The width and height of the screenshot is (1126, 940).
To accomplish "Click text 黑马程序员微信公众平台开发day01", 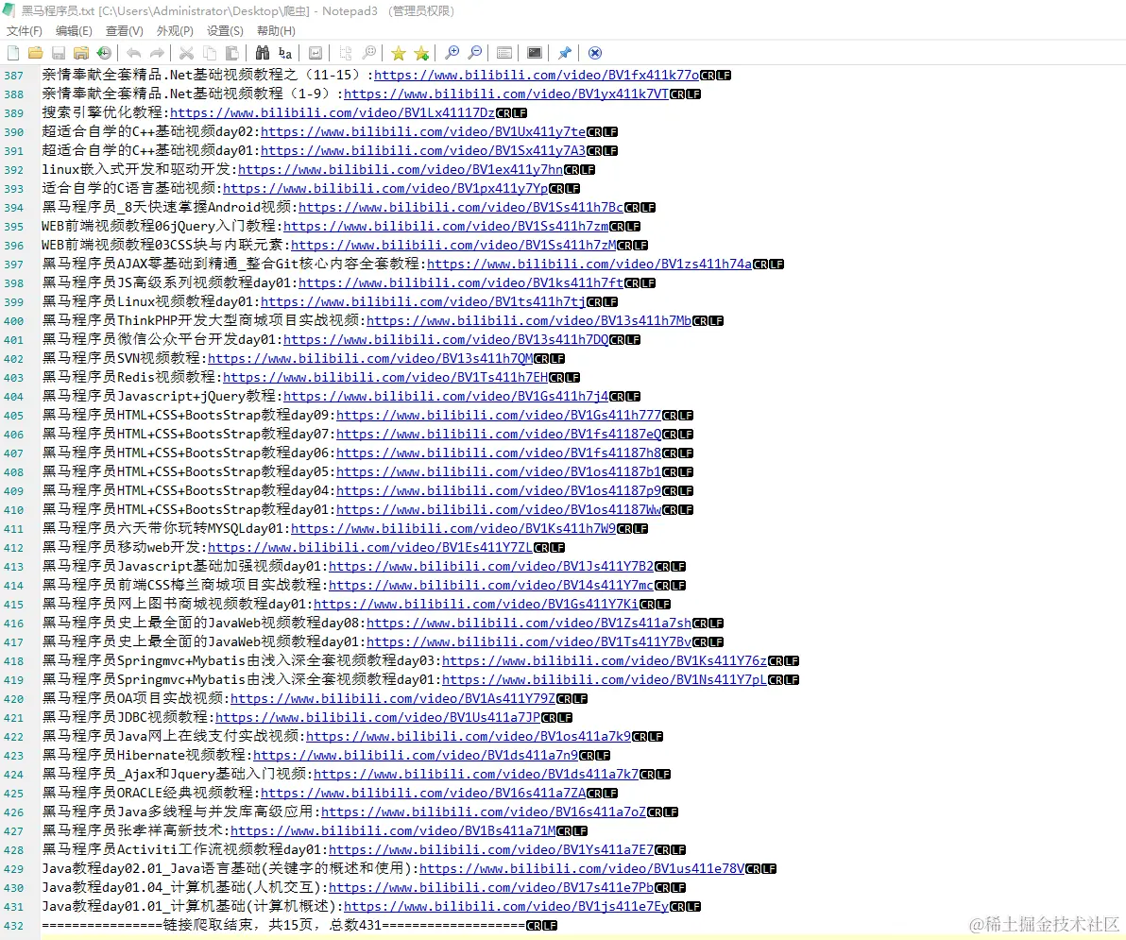I will [159, 339].
